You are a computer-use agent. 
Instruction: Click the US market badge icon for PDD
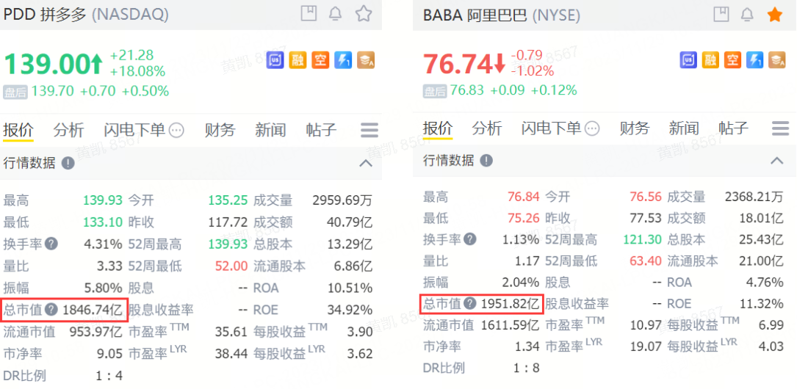(275, 60)
